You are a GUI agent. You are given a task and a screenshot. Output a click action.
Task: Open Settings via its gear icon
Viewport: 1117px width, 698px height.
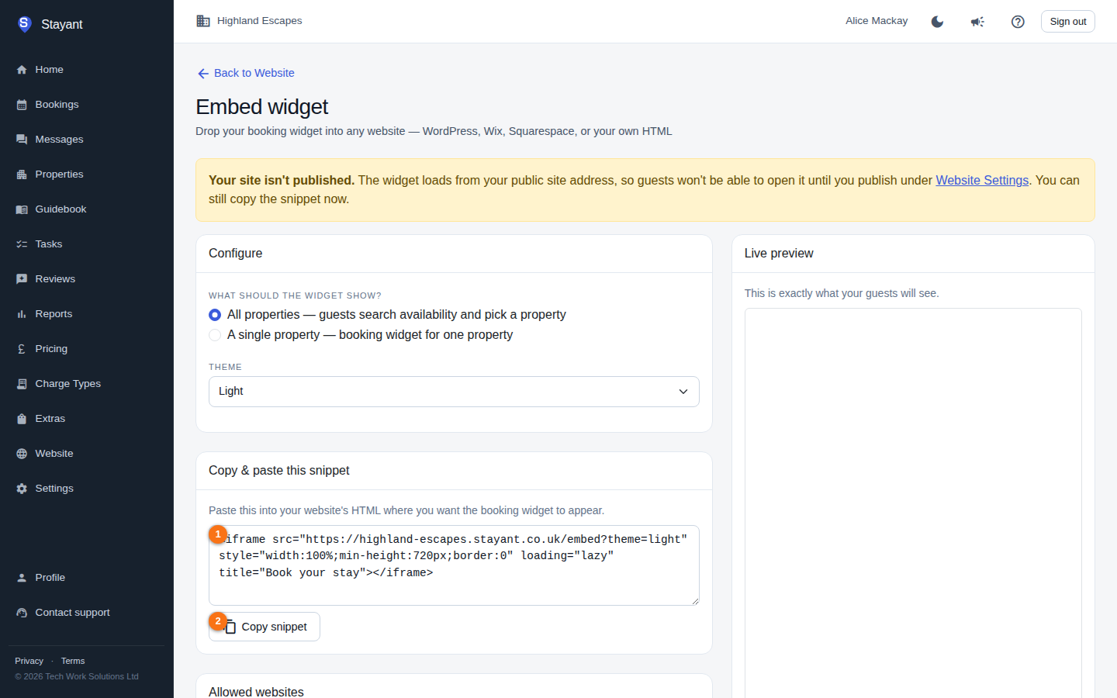tap(22, 489)
